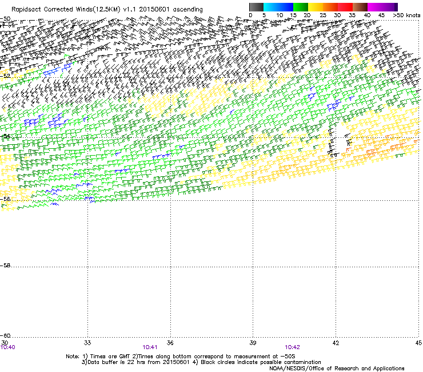
Task: Click the gray 0-5 knots color swatch
Action: pos(256,7)
